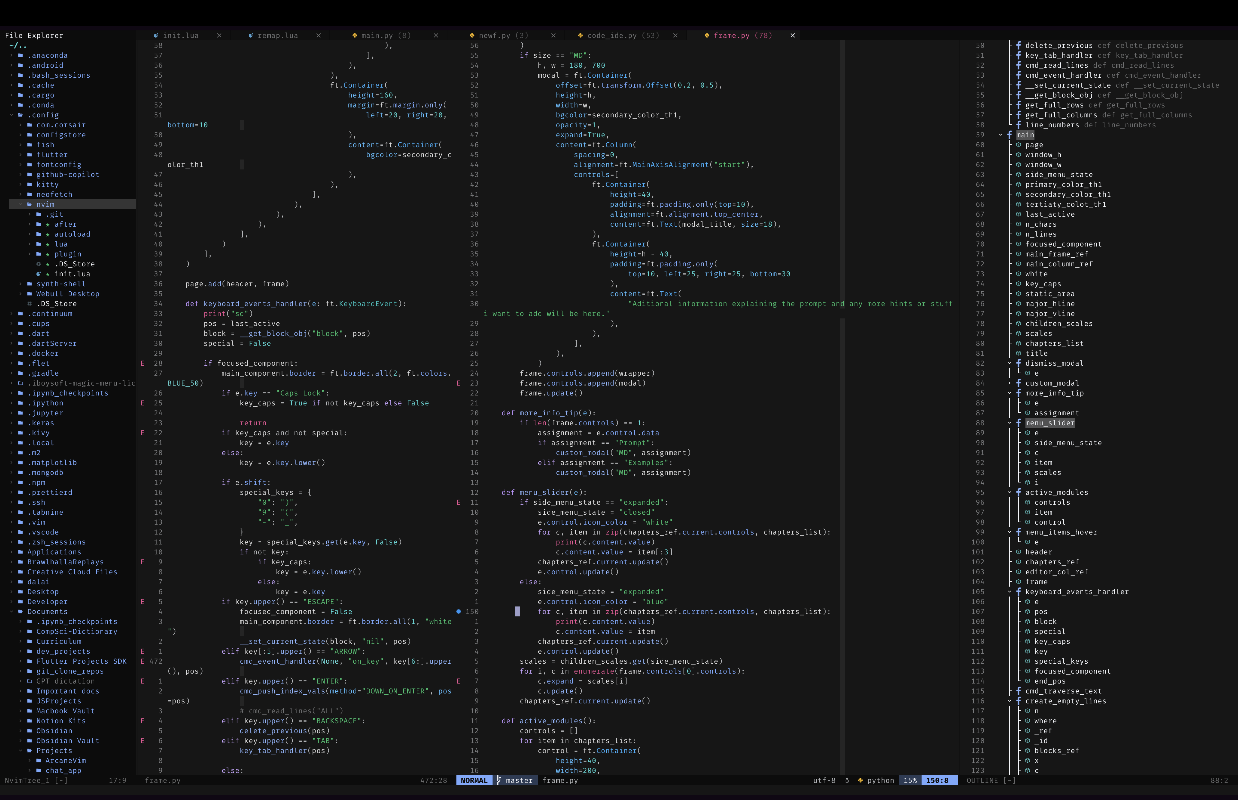Click utf-8 encoding in status line
The width and height of the screenshot is (1238, 800).
[x=824, y=780]
